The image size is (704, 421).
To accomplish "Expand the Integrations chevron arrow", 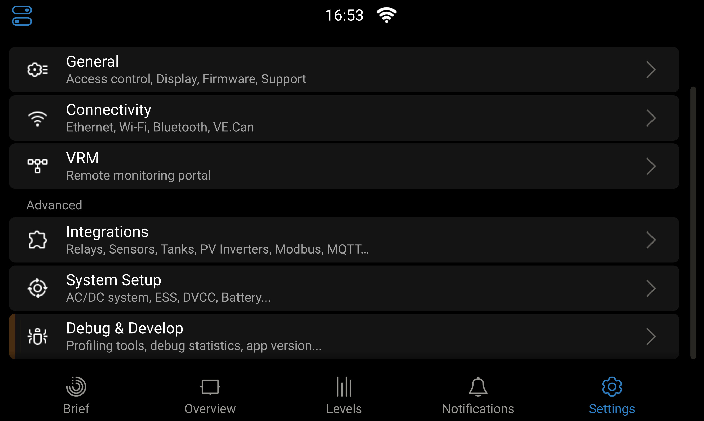I will tap(651, 240).
